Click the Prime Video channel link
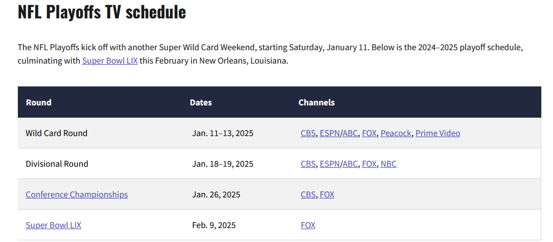 (438, 133)
